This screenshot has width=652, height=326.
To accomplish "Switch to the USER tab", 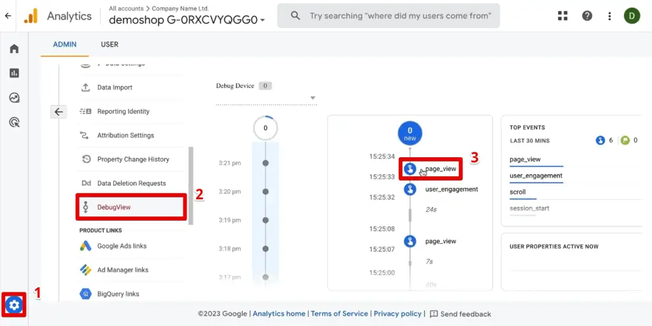I will (110, 45).
